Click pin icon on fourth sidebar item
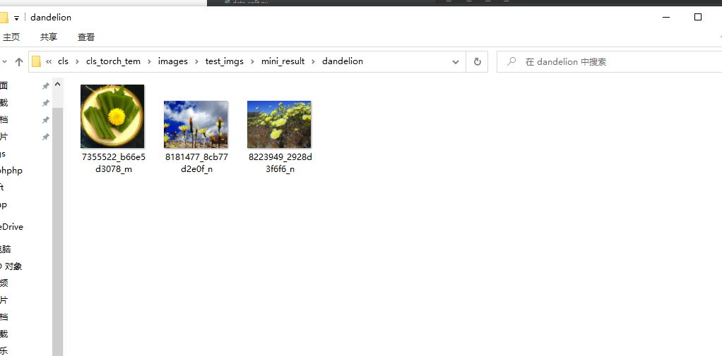Image resolution: width=722 pixels, height=356 pixels. point(46,137)
